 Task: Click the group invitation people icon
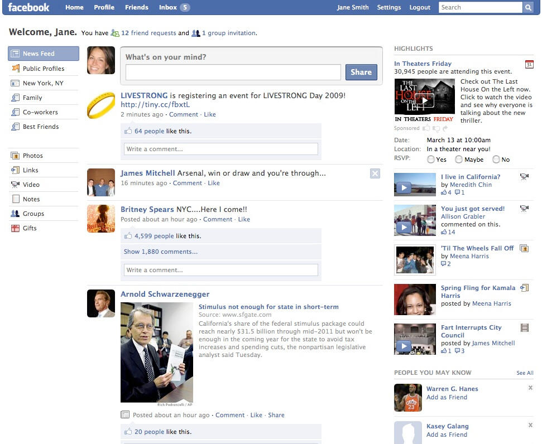pyautogui.click(x=196, y=33)
